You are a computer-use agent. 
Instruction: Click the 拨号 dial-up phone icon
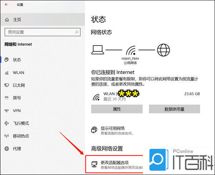(x=6, y=98)
